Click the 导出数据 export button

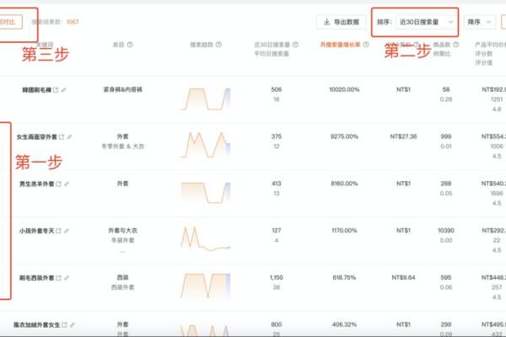click(x=341, y=22)
